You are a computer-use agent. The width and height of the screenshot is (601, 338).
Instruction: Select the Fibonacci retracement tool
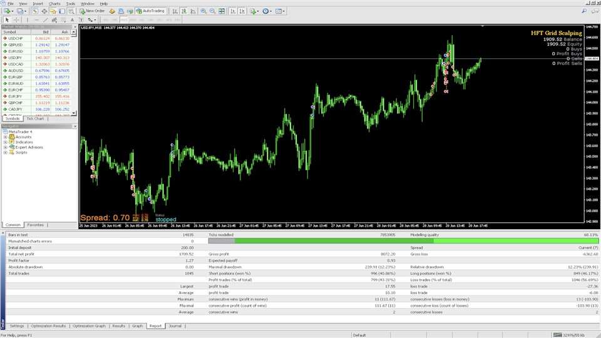pyautogui.click(x=63, y=19)
